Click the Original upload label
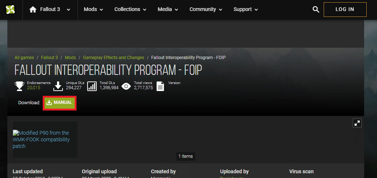The height and width of the screenshot is (178, 377). (x=99, y=171)
